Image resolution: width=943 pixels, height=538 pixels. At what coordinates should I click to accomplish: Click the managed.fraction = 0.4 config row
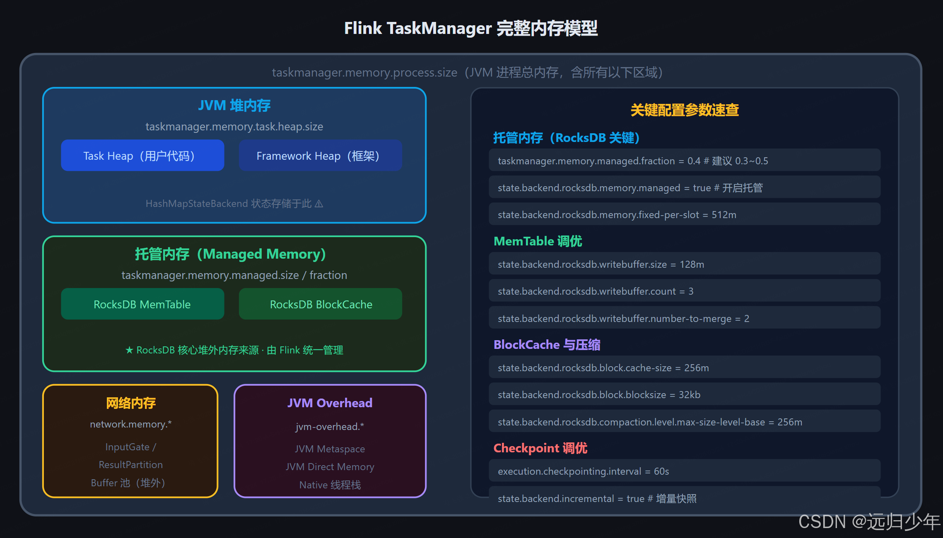tap(684, 161)
